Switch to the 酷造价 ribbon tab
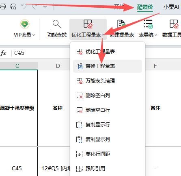 (145, 7)
